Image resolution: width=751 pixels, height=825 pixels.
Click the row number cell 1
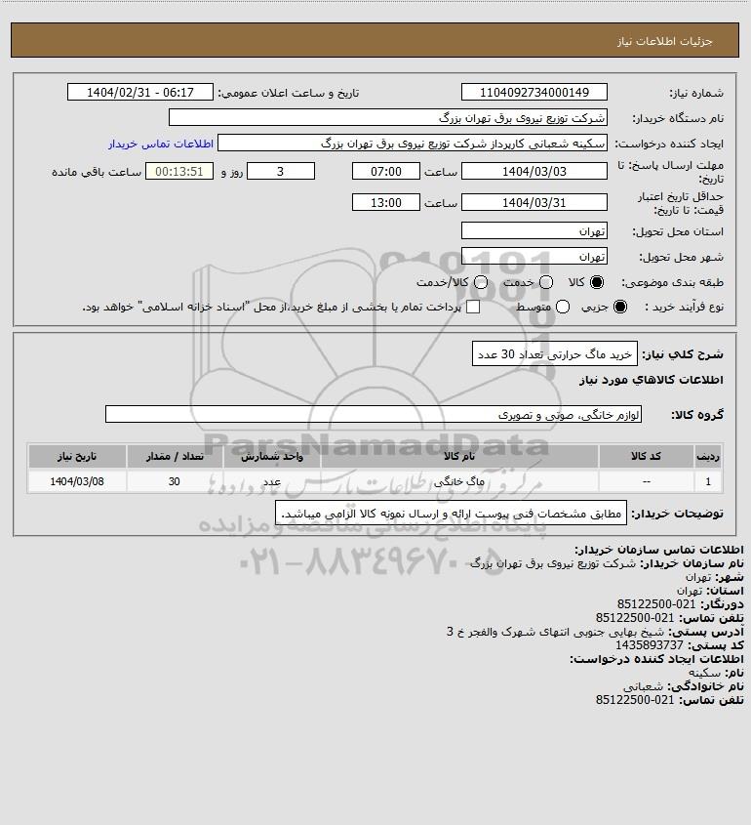tap(708, 481)
